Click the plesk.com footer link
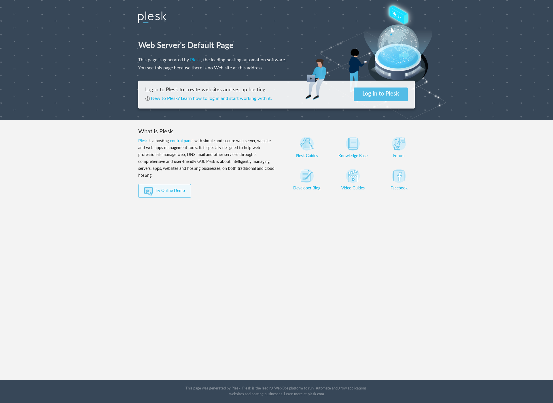553x403 pixels. coord(316,394)
